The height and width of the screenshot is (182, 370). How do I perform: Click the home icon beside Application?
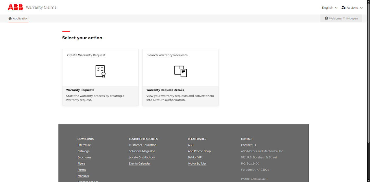pos(10,18)
